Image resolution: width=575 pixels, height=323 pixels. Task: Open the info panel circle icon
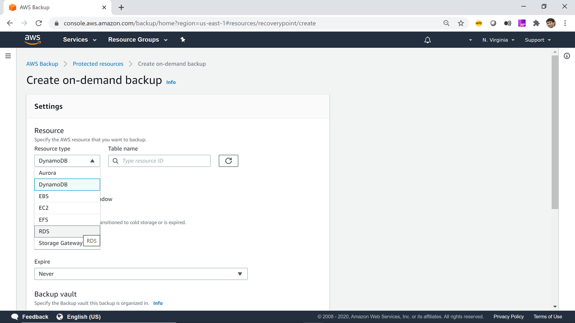click(x=567, y=56)
